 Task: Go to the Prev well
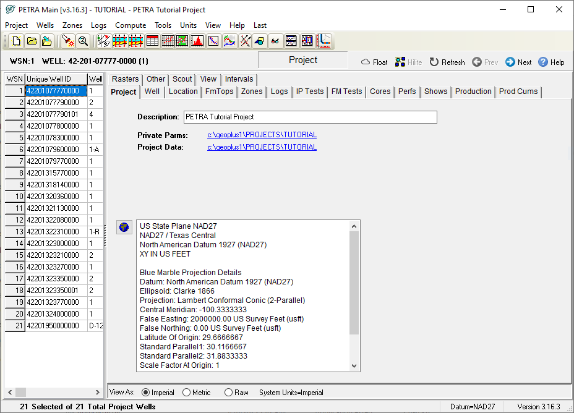(485, 62)
